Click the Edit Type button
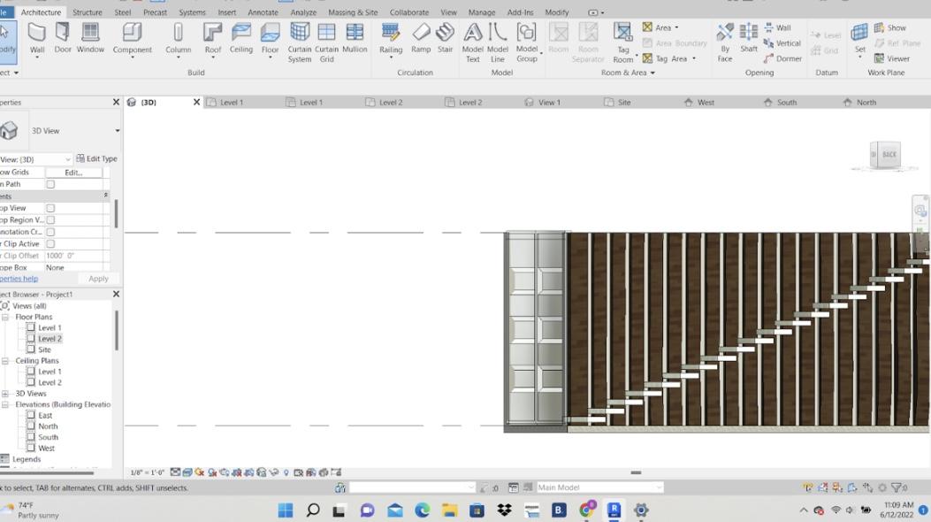Viewport: 931px width, 522px height. [96, 158]
